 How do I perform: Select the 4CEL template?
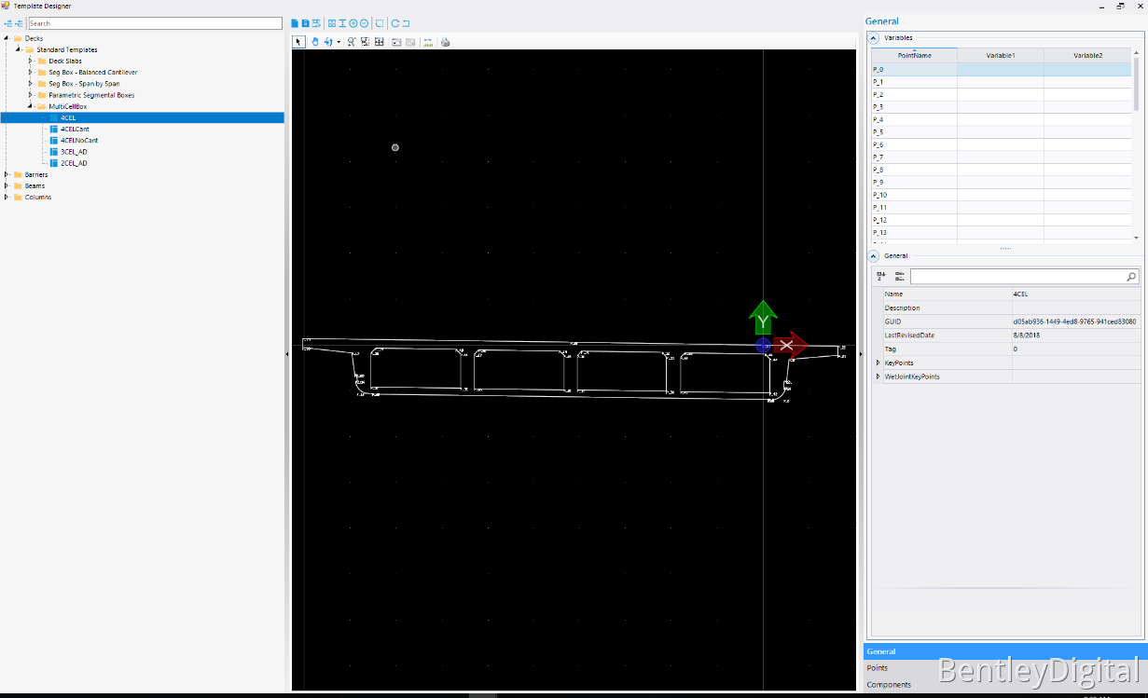(68, 117)
